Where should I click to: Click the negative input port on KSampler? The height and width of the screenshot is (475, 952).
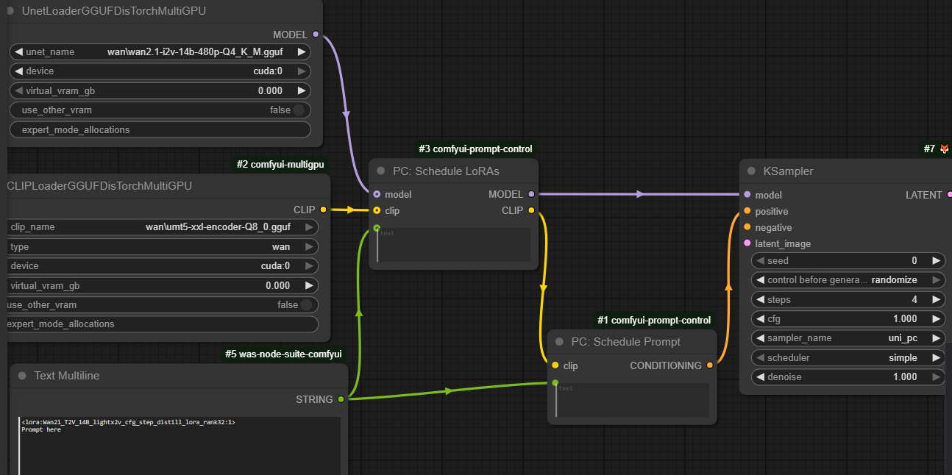point(747,227)
